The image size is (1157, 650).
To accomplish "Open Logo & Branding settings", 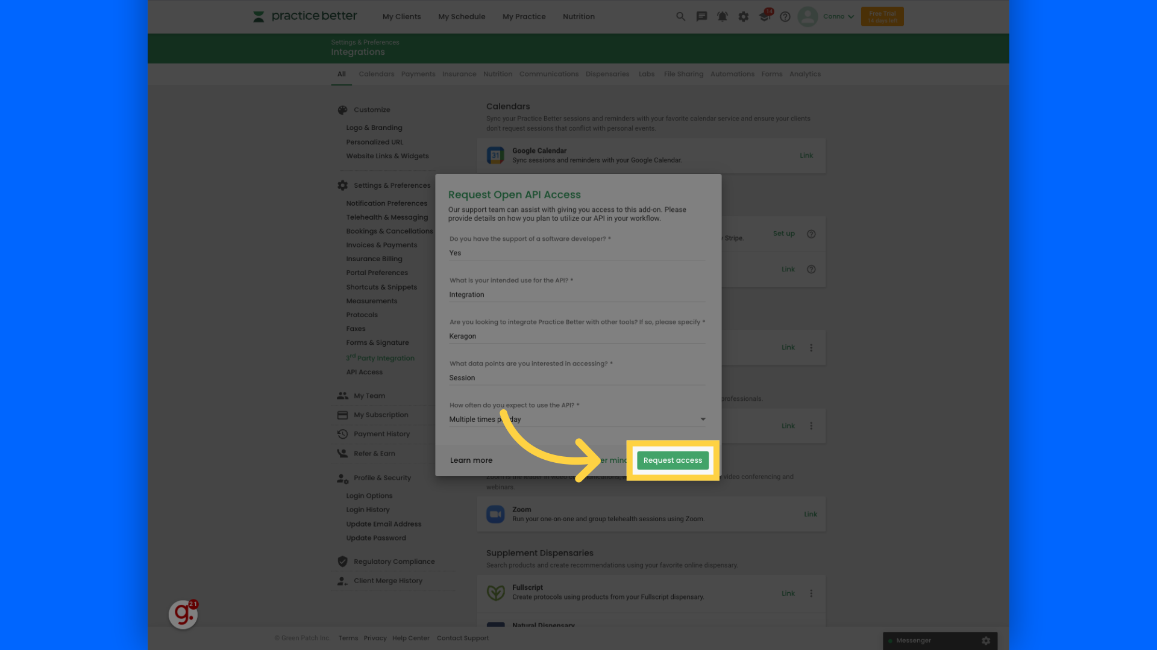I will pyautogui.click(x=374, y=128).
